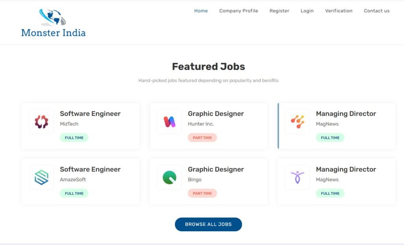The height and width of the screenshot is (245, 404).
Task: Open Software Engineer job at MizTech
Action: 90,114
